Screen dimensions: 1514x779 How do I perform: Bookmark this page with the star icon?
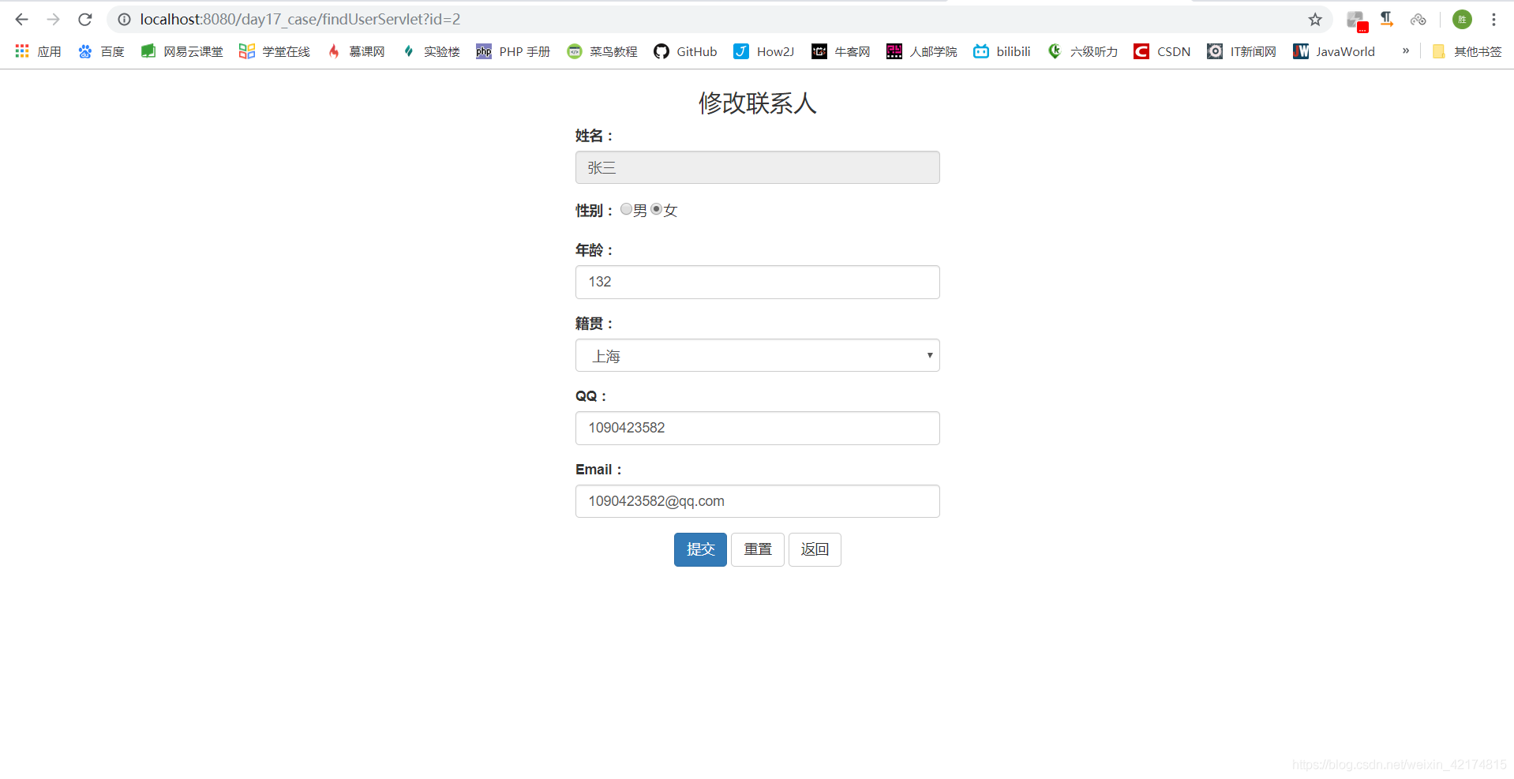1315,19
